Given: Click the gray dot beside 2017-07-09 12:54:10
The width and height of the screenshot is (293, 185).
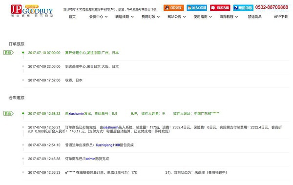Looking at the screenshot, I should tap(23, 145).
